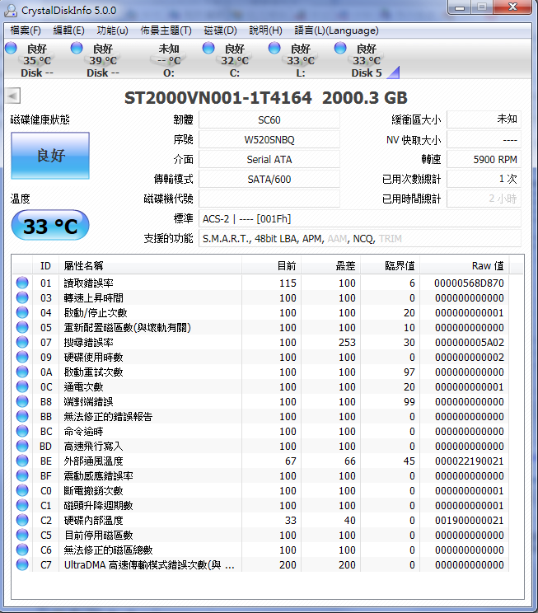Click status icon for 0A 啟動重試次數

pyautogui.click(x=22, y=372)
